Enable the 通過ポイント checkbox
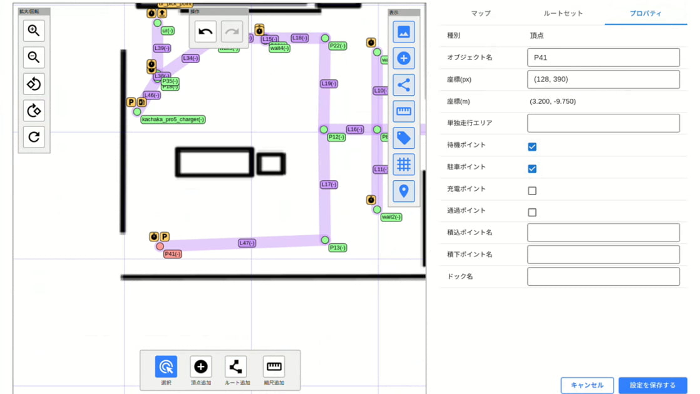700x394 pixels. click(x=532, y=213)
